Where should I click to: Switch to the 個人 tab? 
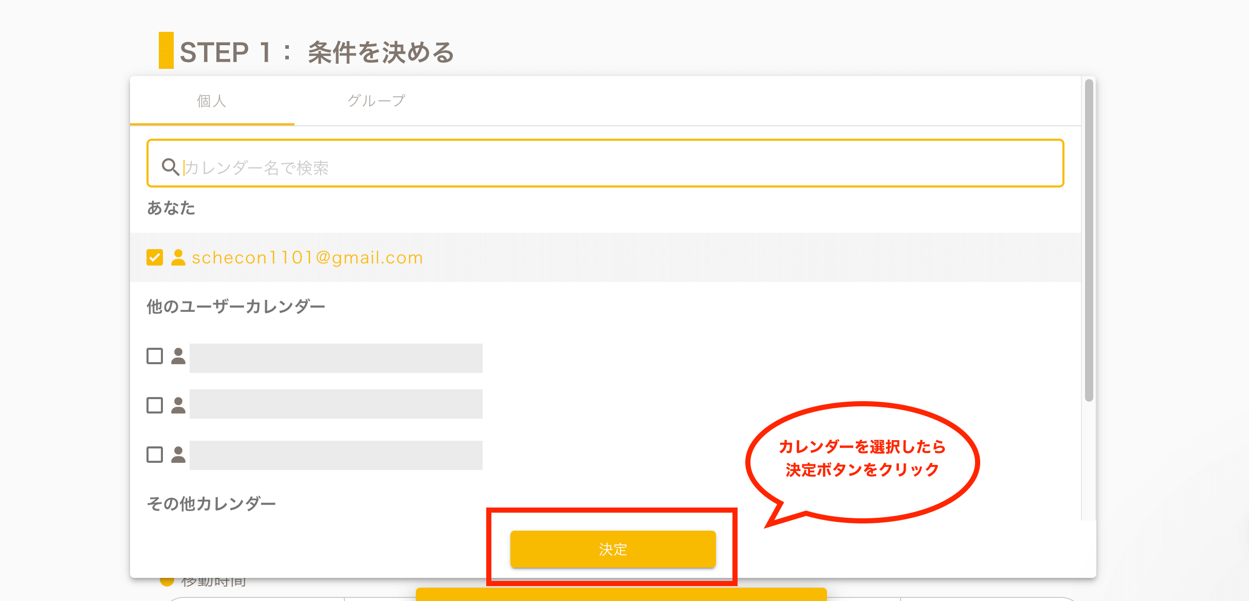[212, 101]
